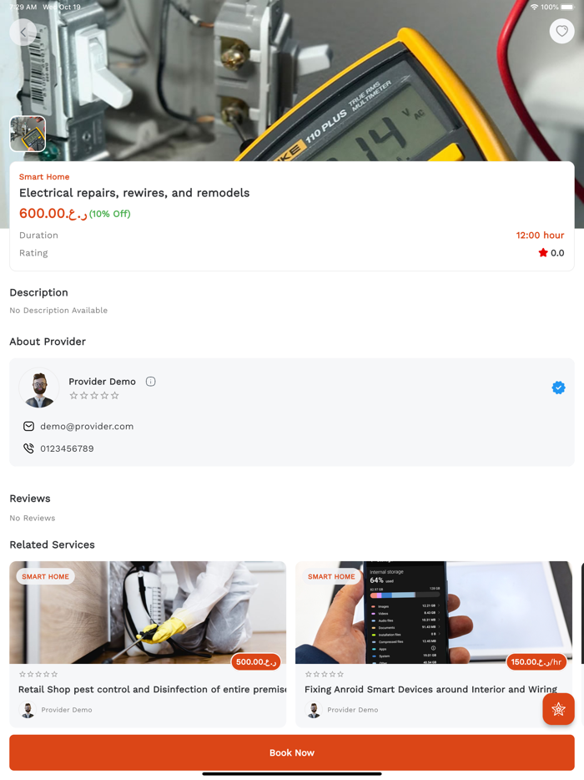Open Fixing Anroid Smart Devices service

click(x=434, y=644)
